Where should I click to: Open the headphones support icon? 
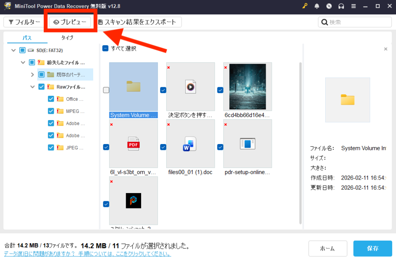tap(341, 7)
